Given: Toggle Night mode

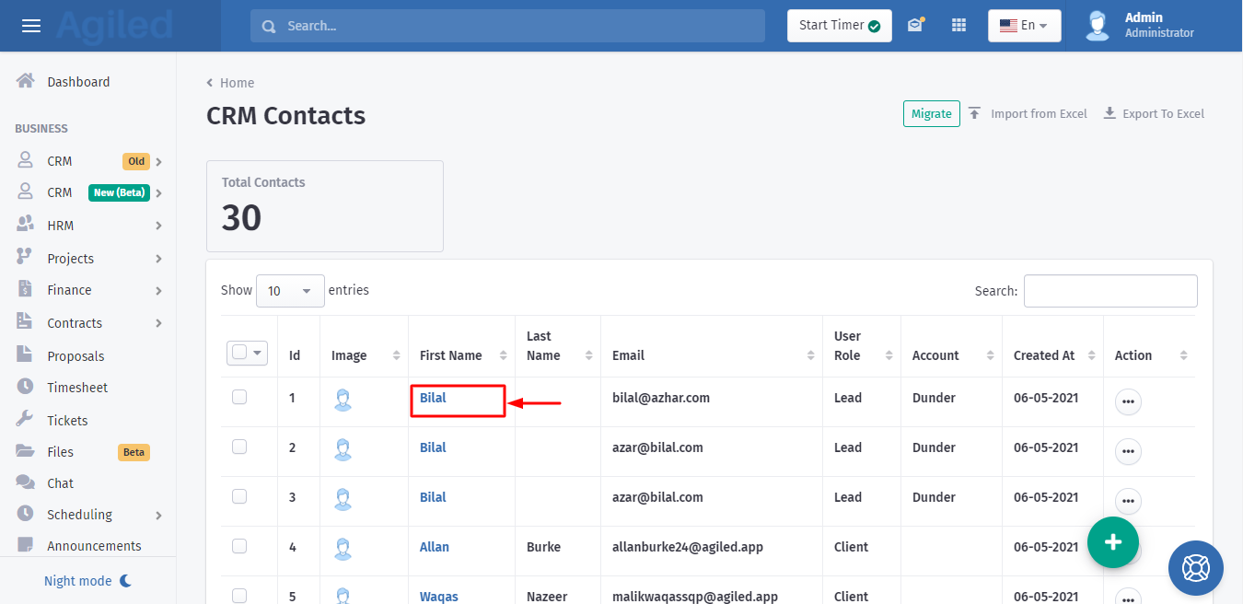Looking at the screenshot, I should click(x=88, y=581).
